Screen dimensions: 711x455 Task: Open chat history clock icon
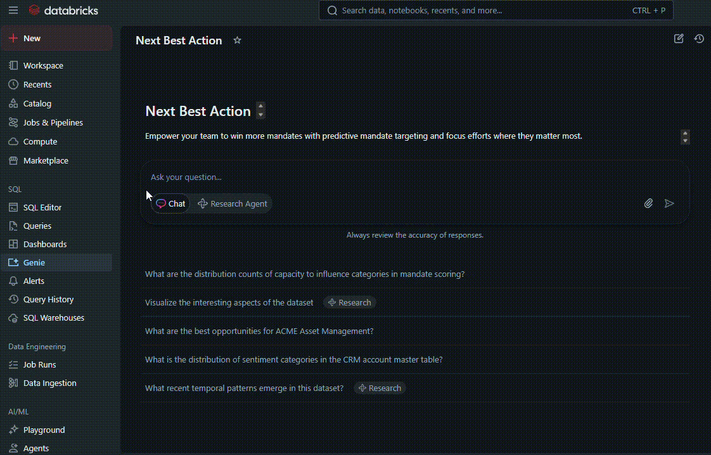point(699,39)
